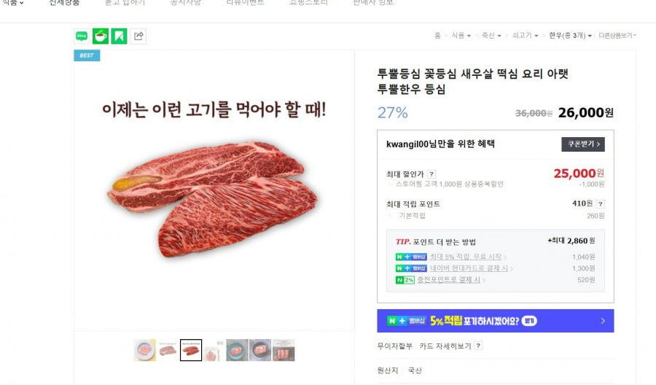Expand the 축산 breadcrumb dropdown
The image size is (656, 385).
(491, 36)
